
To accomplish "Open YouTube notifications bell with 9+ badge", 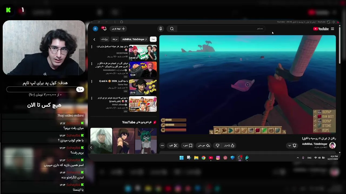I will 104,29.
